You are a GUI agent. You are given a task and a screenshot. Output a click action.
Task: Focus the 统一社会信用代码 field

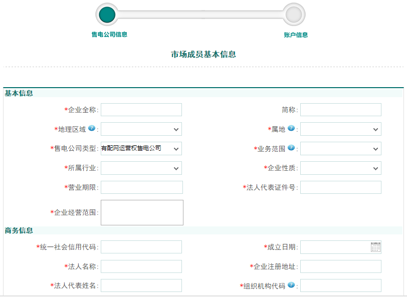click(141, 247)
